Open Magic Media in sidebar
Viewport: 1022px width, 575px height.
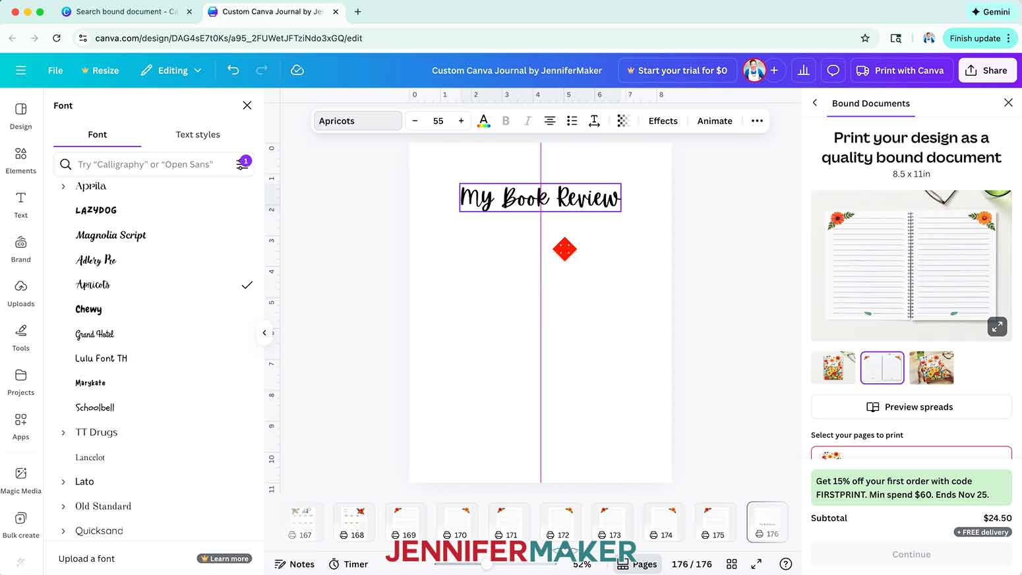tap(20, 480)
